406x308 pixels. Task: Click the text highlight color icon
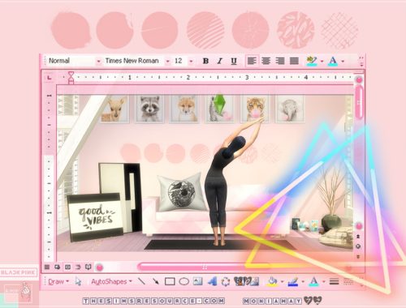312,62
